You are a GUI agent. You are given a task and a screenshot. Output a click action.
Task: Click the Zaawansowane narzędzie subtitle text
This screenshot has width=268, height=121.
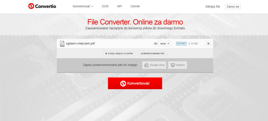point(135,28)
